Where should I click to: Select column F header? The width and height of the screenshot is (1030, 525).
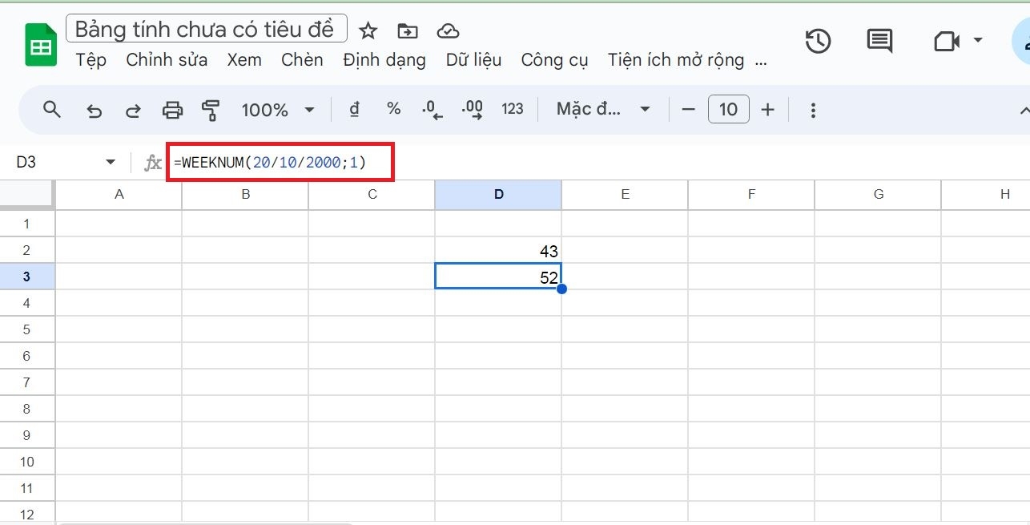[751, 194]
